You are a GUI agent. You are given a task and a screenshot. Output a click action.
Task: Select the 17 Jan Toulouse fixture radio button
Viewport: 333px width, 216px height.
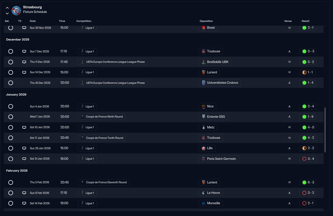pyautogui.click(x=11, y=138)
